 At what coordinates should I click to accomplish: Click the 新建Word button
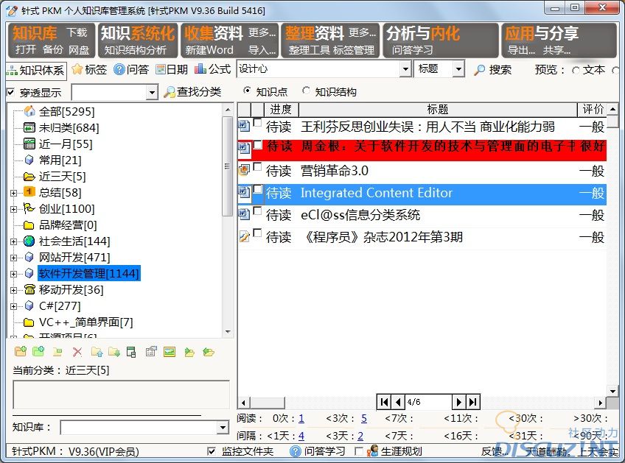209,50
